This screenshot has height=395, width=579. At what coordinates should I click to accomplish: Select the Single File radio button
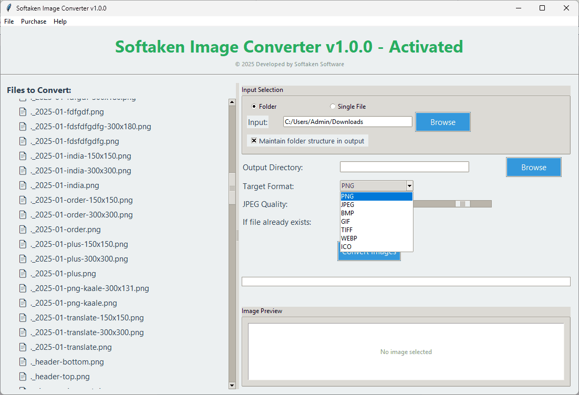pos(333,106)
